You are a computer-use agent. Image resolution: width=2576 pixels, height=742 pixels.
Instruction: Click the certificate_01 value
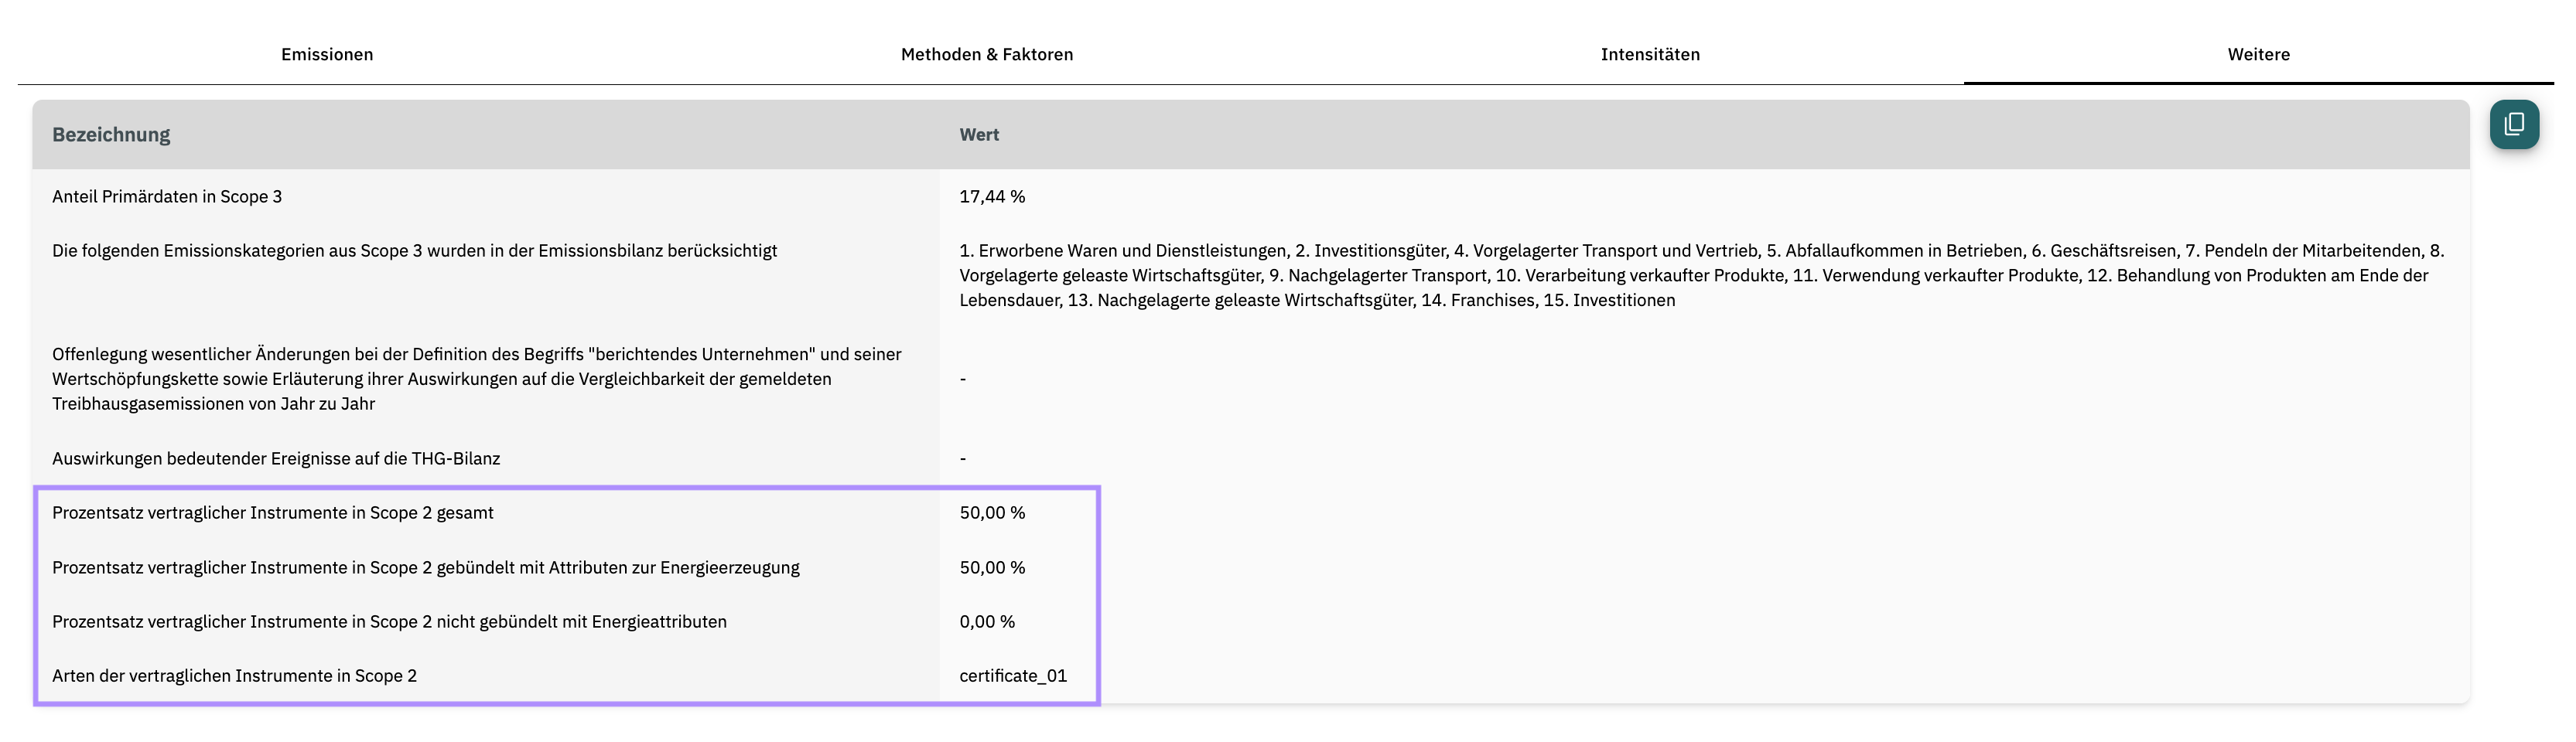click(1013, 676)
